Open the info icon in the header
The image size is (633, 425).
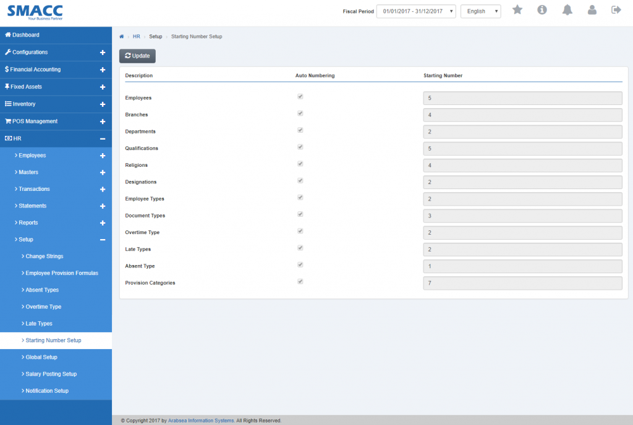[542, 9]
